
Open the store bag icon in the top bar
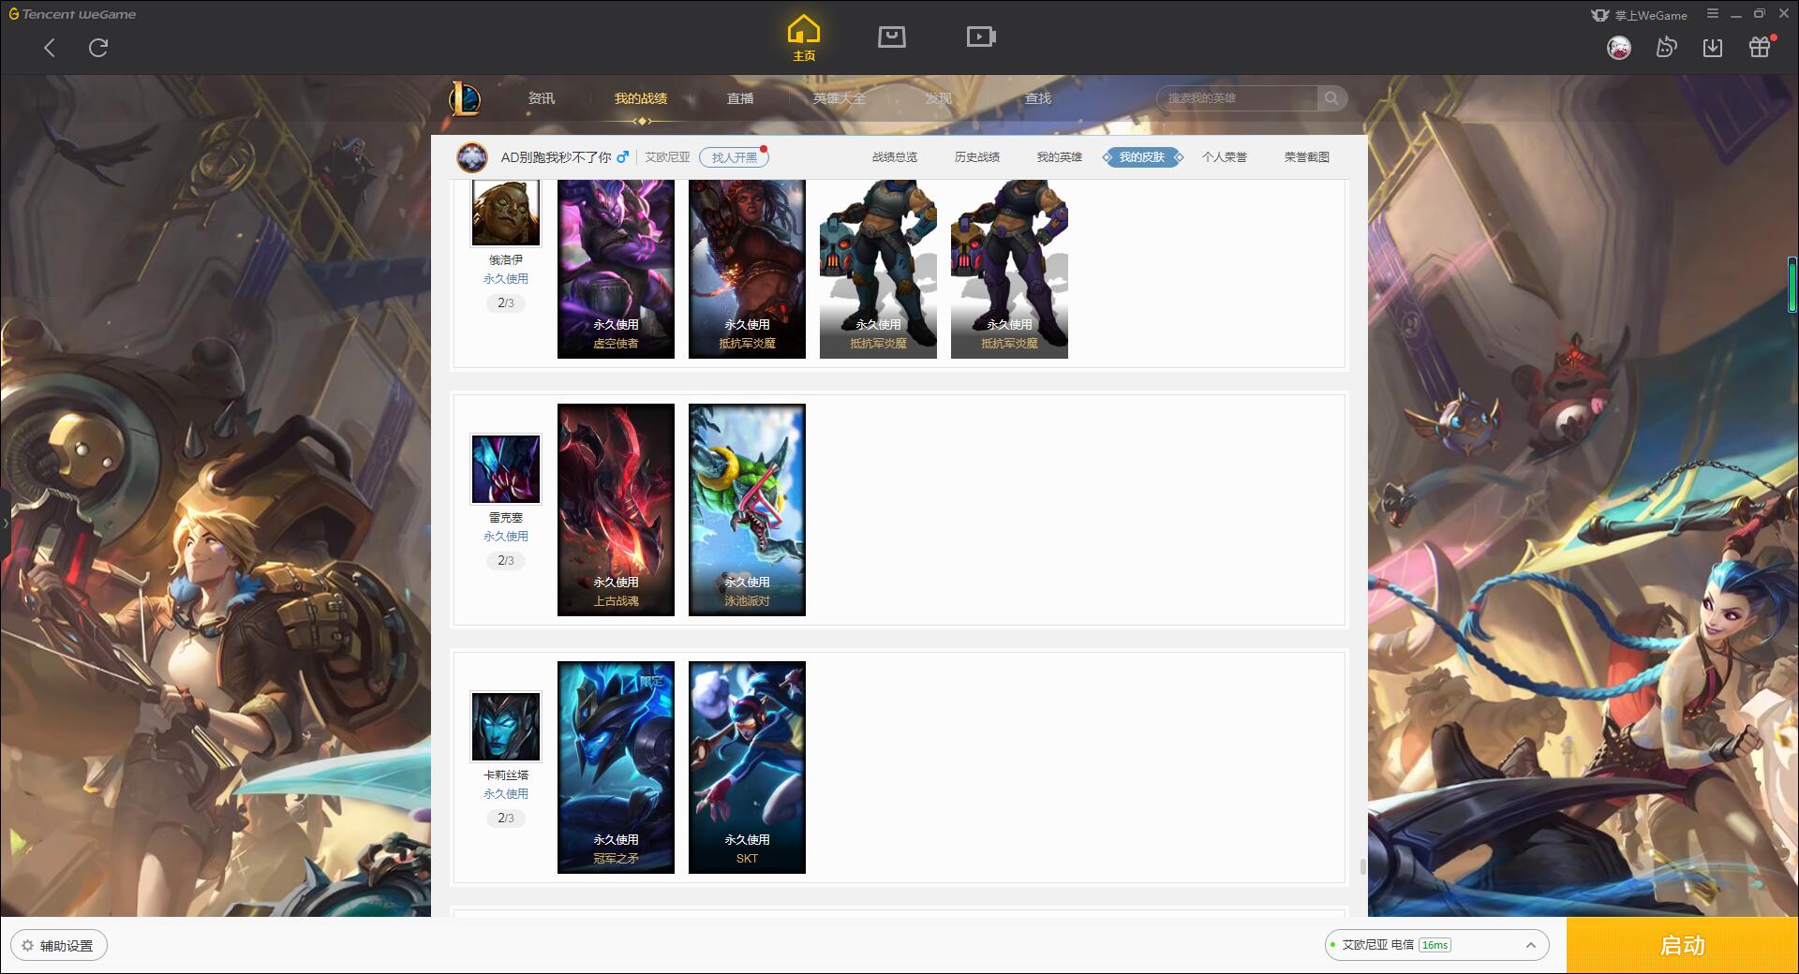(x=891, y=37)
